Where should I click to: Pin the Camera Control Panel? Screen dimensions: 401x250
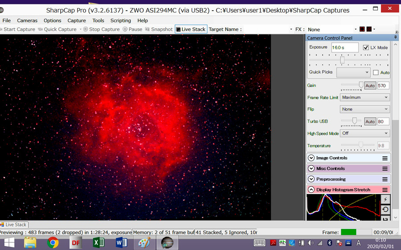pos(395,37)
